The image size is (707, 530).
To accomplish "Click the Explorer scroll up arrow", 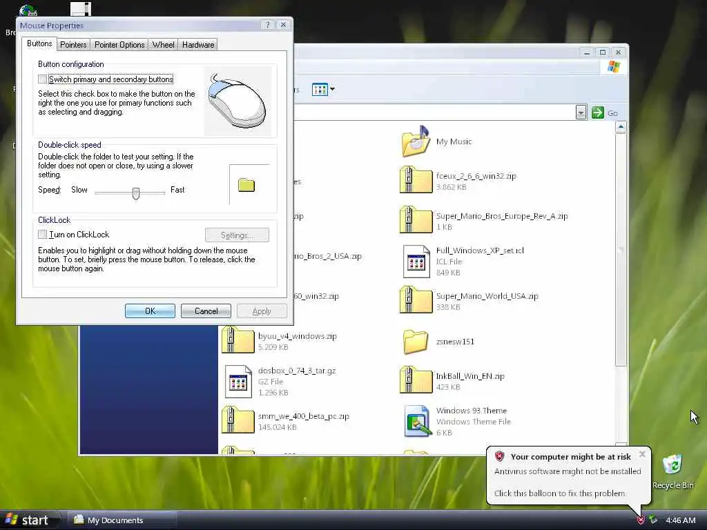I will [621, 127].
